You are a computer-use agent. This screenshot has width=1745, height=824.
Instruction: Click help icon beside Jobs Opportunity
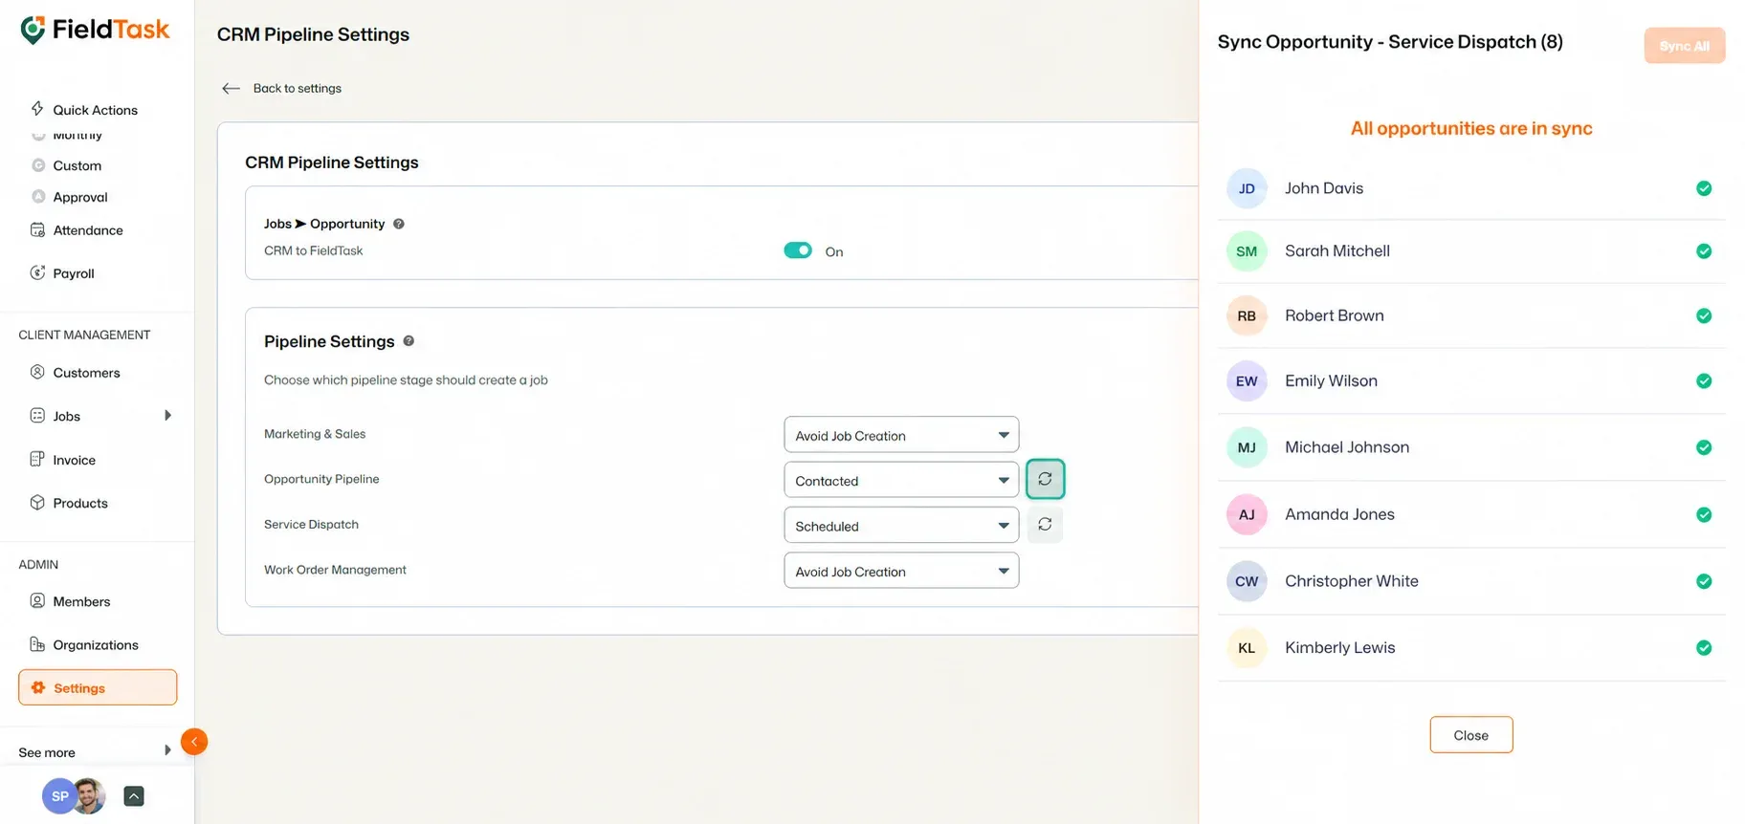click(x=399, y=224)
